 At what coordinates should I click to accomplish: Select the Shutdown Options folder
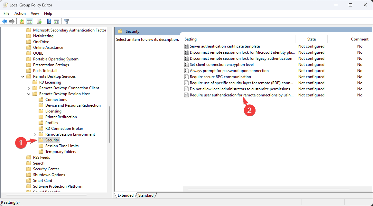[49, 175]
